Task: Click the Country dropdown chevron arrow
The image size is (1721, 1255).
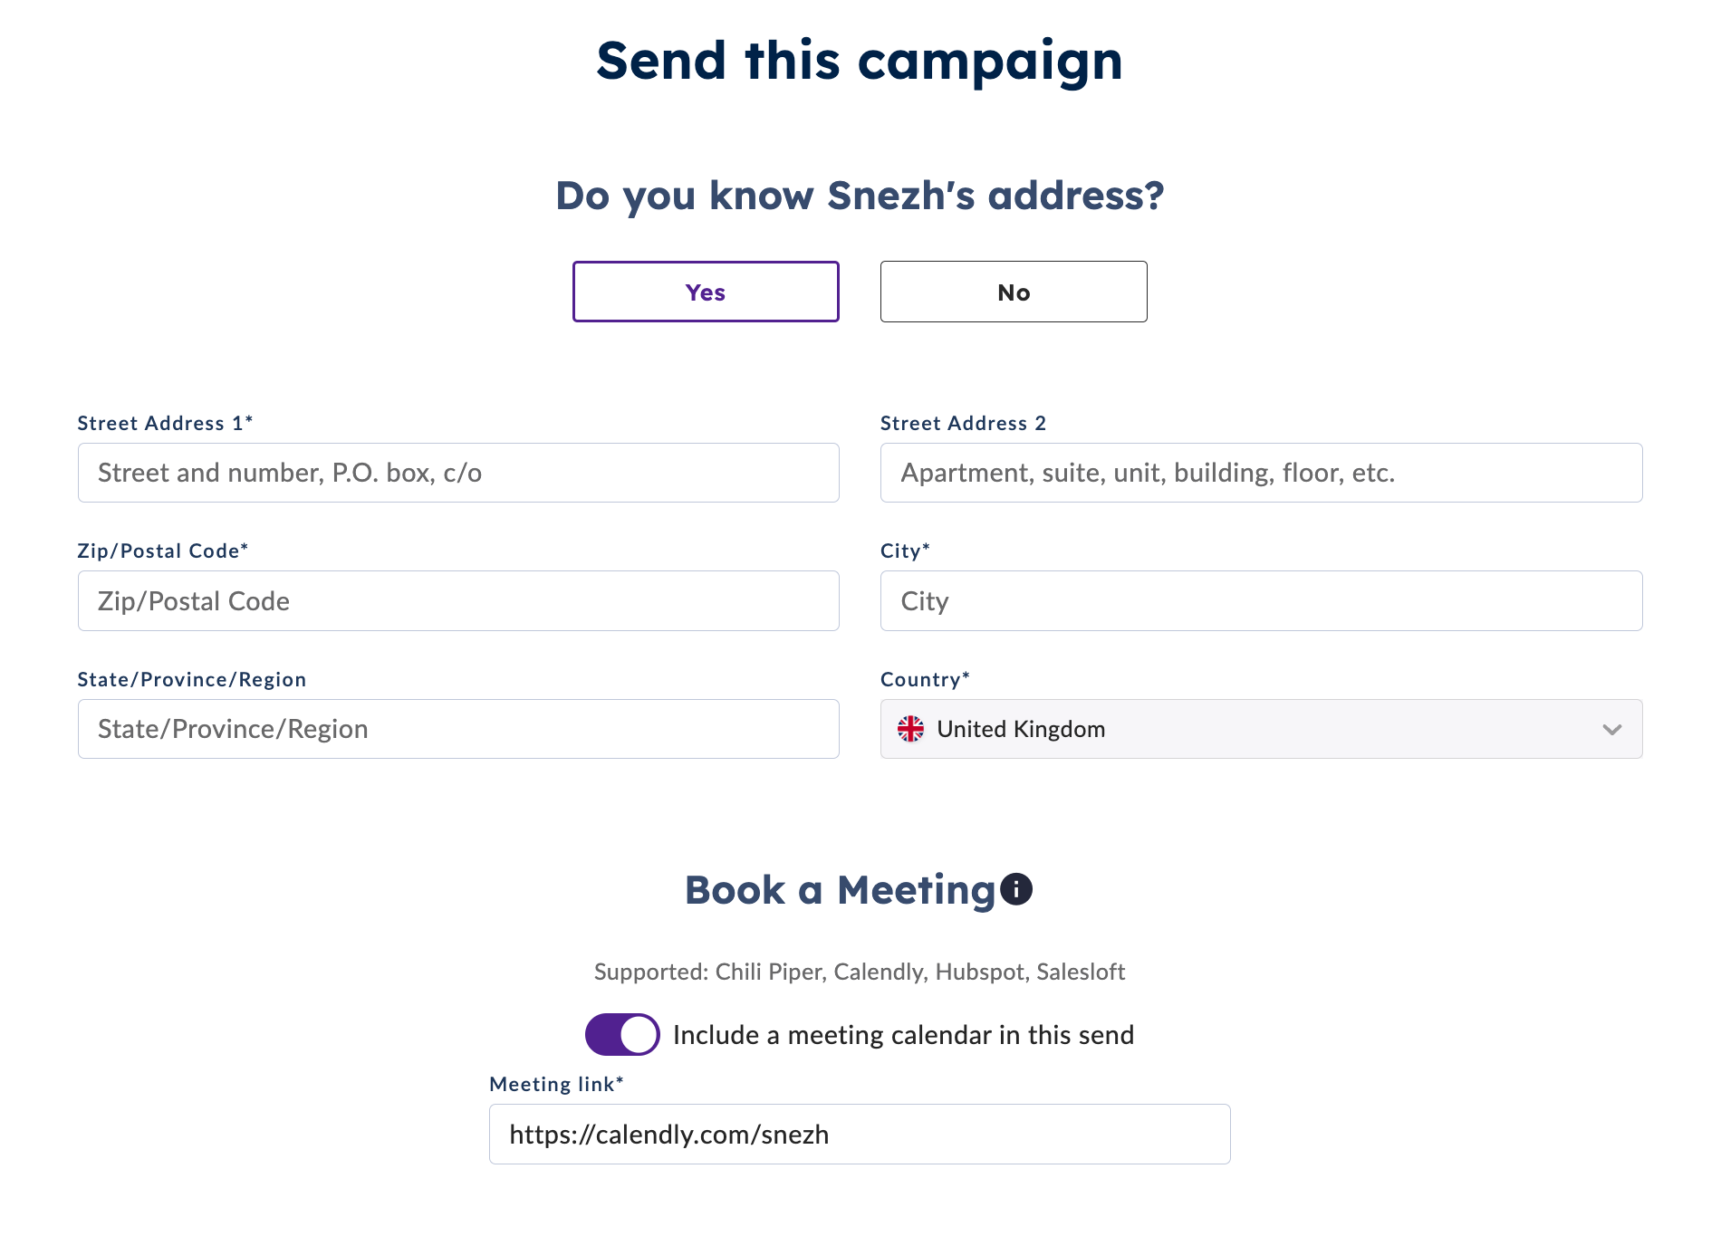Action: [x=1611, y=729]
